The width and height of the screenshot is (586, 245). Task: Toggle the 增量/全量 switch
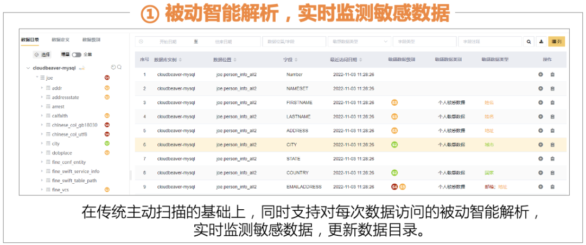tap(77, 55)
